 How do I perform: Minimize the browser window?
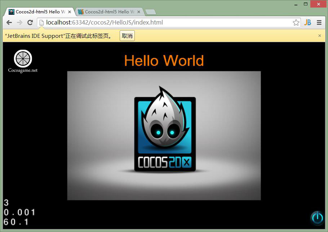[x=296, y=4]
